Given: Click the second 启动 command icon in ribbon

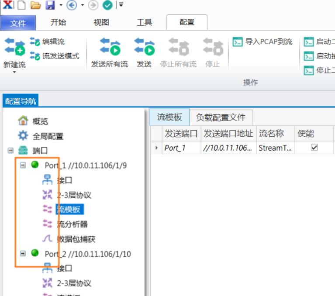Looking at the screenshot, I should coord(309,56).
